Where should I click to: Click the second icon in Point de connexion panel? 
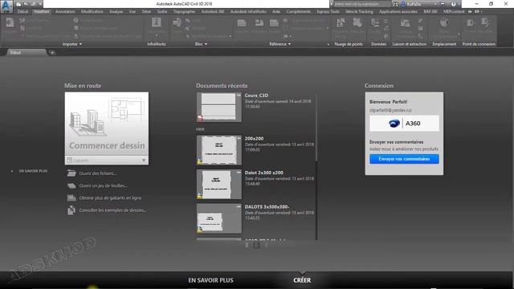(x=485, y=22)
